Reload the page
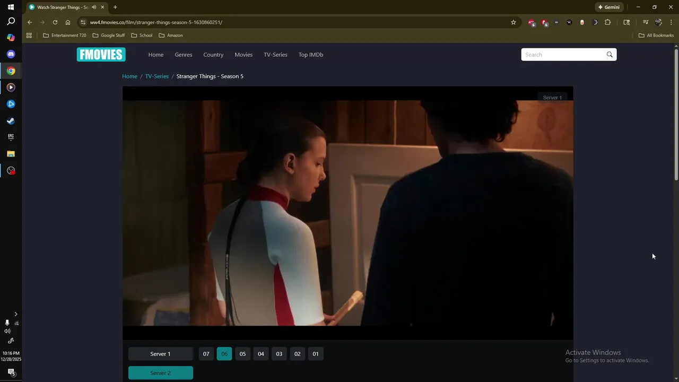The width and height of the screenshot is (679, 382). (55, 22)
